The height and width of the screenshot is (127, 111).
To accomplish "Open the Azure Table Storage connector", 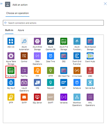I will point(11,56).
